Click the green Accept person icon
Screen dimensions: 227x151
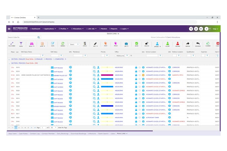point(167,44)
